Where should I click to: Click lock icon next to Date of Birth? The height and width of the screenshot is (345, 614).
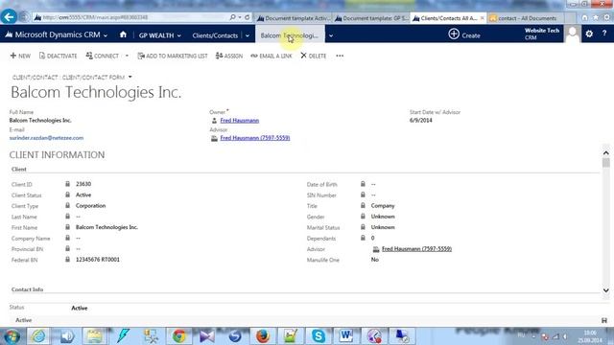pyautogui.click(x=363, y=184)
